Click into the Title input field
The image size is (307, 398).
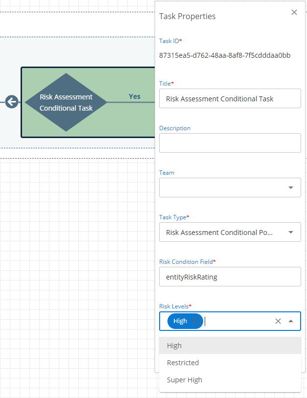coord(230,98)
